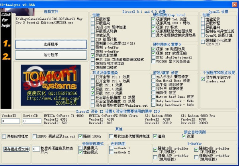Click the 选择程序 button
The image size is (239, 166).
coord(51,44)
